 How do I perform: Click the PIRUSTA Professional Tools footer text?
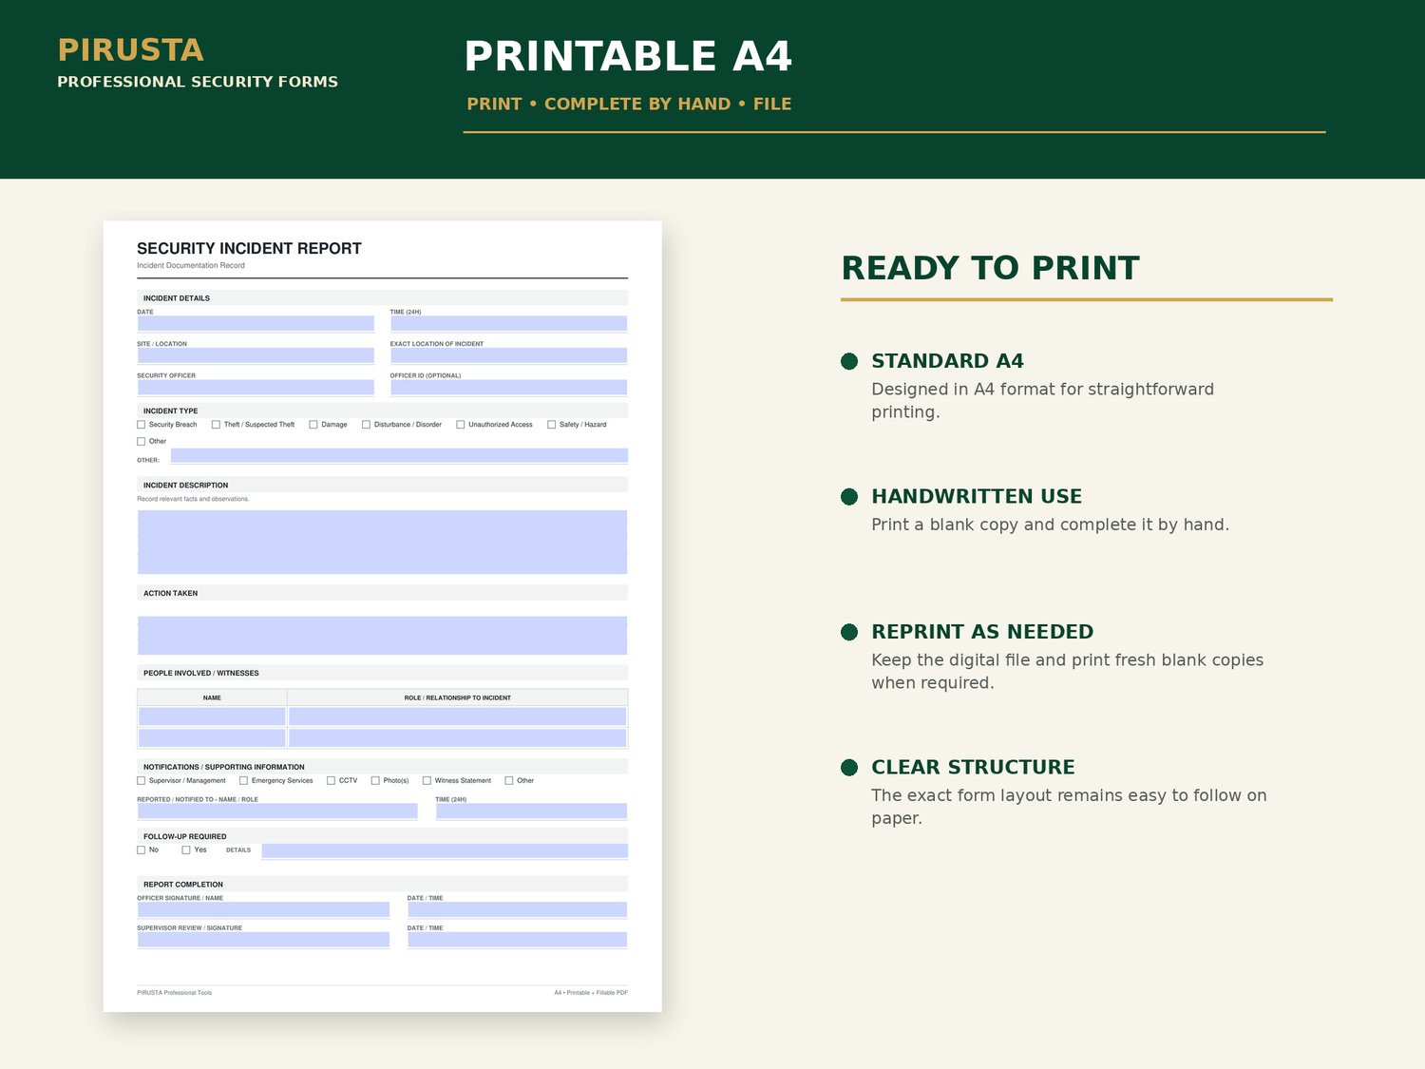pyautogui.click(x=175, y=993)
